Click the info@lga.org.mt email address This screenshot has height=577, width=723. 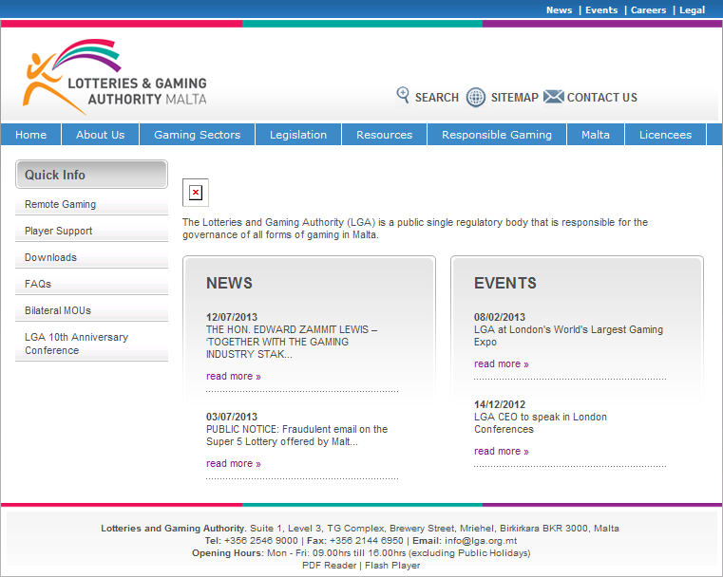tap(481, 541)
